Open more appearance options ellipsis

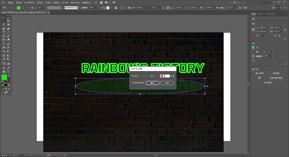coord(285,64)
